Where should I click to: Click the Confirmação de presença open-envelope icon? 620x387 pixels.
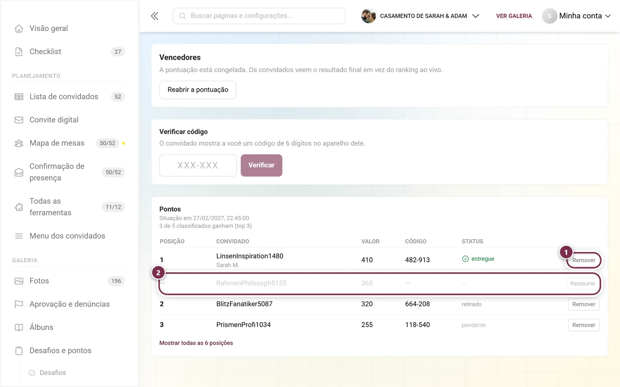click(x=19, y=172)
